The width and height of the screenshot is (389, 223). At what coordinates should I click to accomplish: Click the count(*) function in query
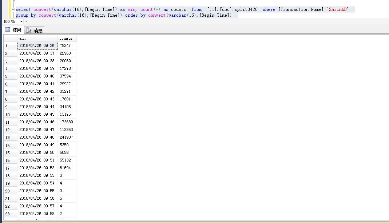[150, 9]
